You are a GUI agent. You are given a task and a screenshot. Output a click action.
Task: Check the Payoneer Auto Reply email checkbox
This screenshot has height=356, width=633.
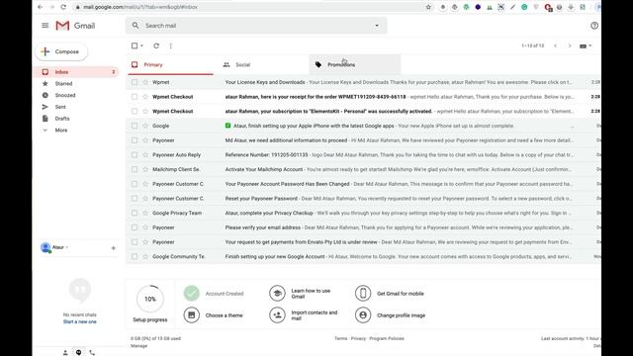[x=135, y=154]
